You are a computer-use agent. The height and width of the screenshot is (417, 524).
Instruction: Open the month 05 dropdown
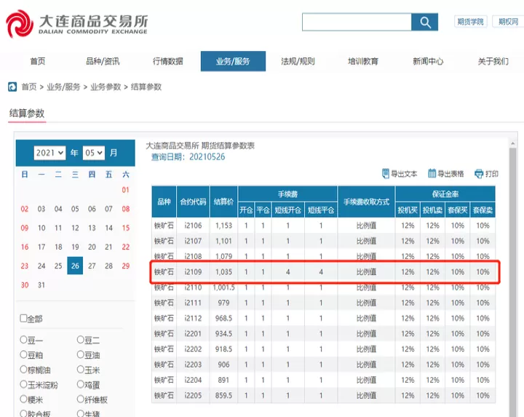pos(94,153)
